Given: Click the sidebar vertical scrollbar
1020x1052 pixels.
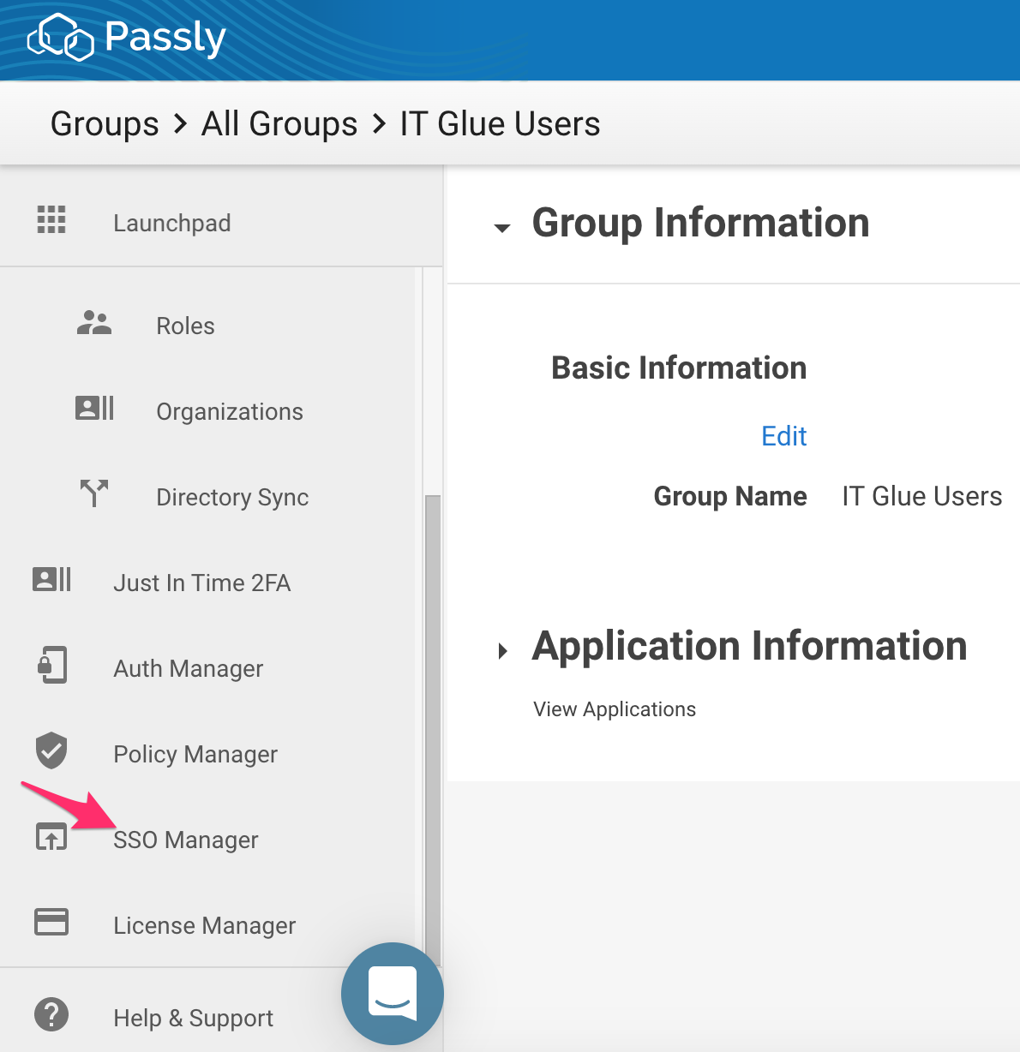Looking at the screenshot, I should 433,730.
